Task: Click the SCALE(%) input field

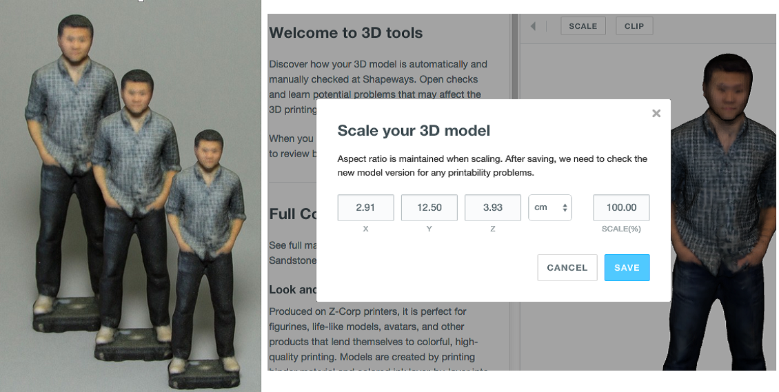Action: (622, 207)
